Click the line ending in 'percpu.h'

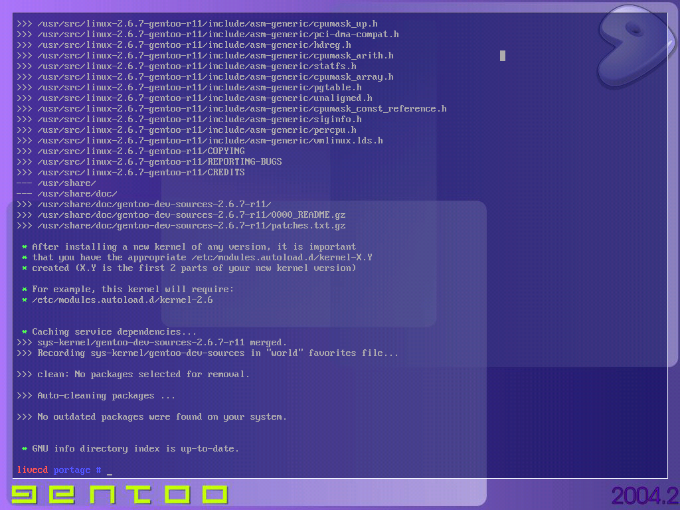(187, 130)
